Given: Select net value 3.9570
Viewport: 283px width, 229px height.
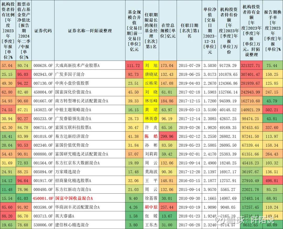Looking at the screenshot, I should (x=210, y=189).
